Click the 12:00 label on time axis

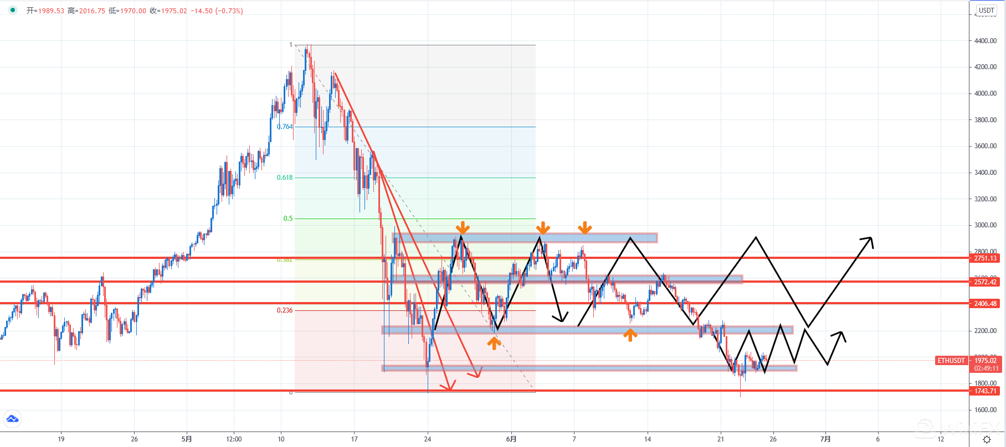[x=234, y=439]
